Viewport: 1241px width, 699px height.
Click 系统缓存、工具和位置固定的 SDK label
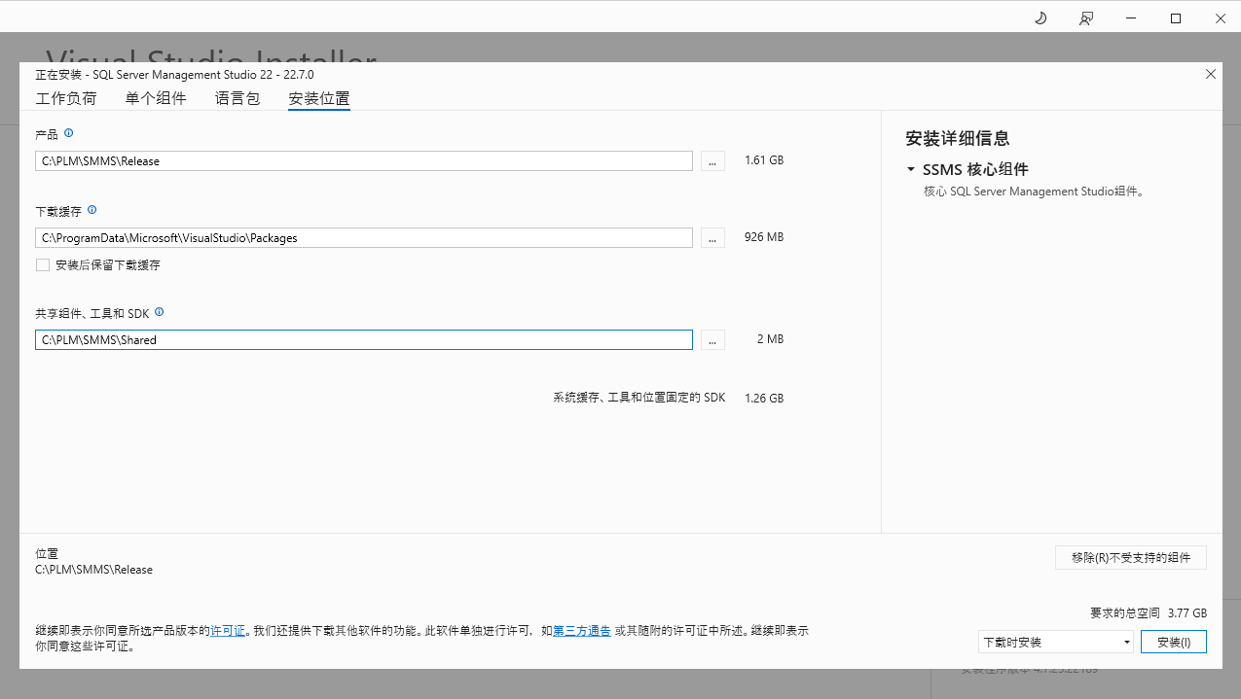click(639, 399)
